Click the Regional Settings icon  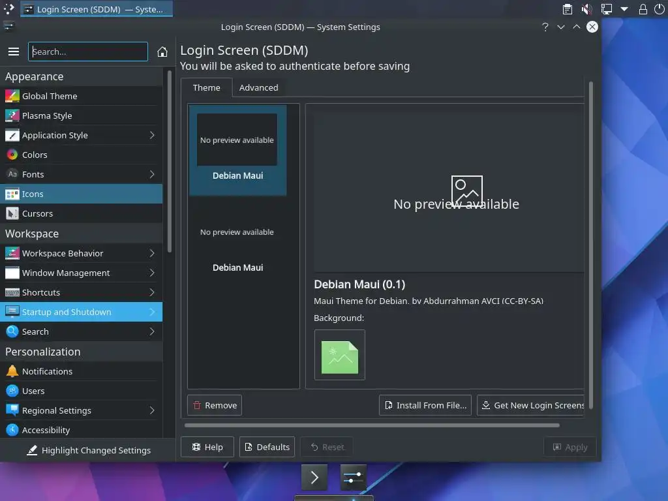12,410
